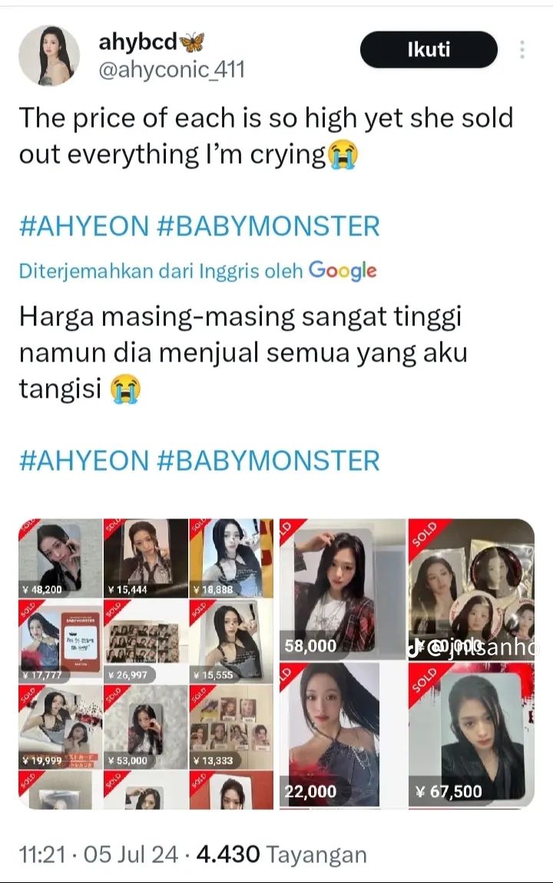Screen dimensions: 553x883
Task: Open the @ahyconic_411 username handle
Action: coord(171,70)
